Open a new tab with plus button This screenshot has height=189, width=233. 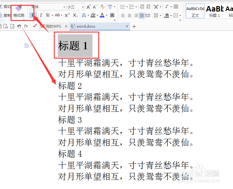pos(134,26)
